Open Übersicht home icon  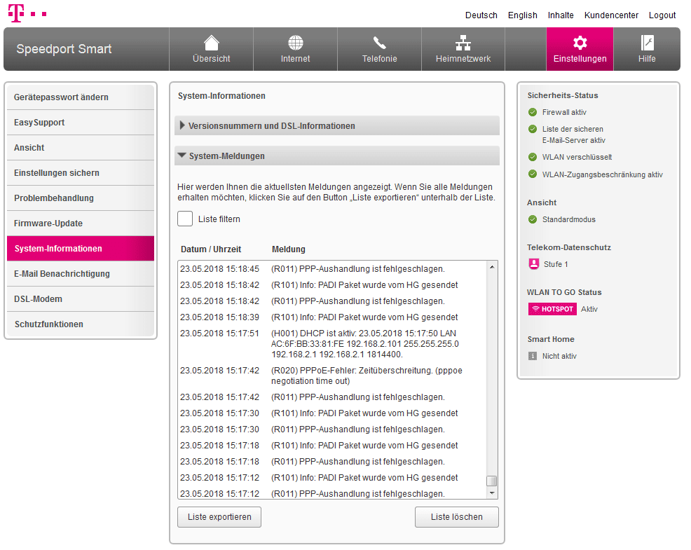(x=211, y=43)
